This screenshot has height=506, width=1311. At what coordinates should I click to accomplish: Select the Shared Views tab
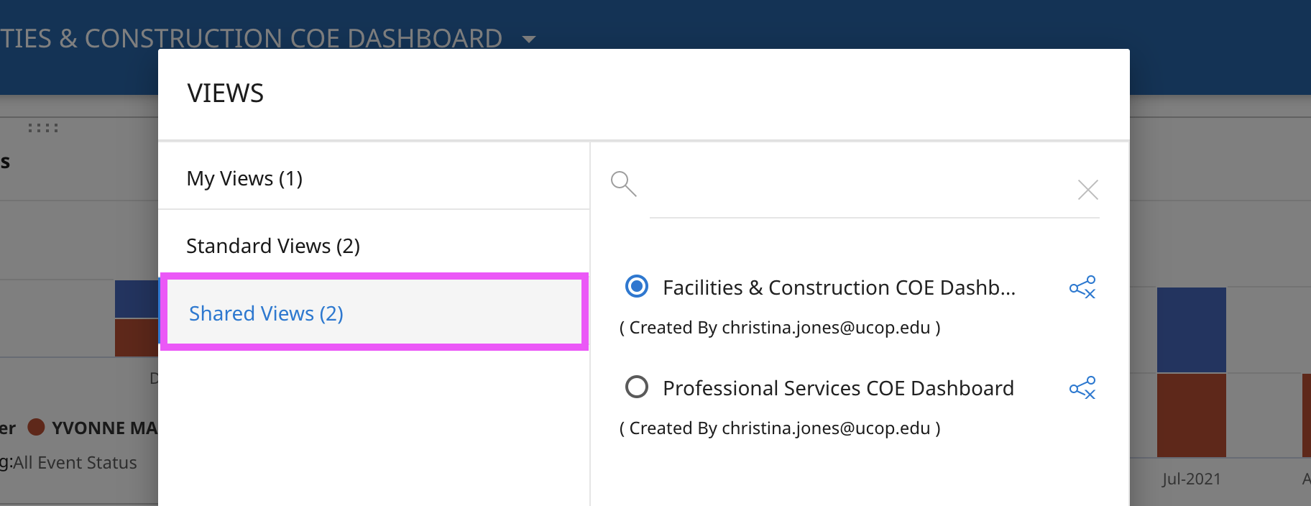click(x=266, y=313)
